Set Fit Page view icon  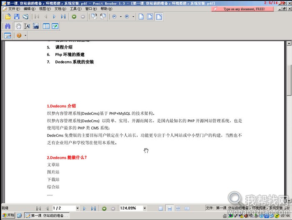pos(150,17)
